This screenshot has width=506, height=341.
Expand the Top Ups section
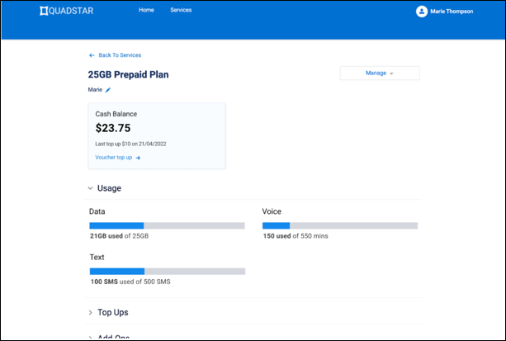point(90,313)
